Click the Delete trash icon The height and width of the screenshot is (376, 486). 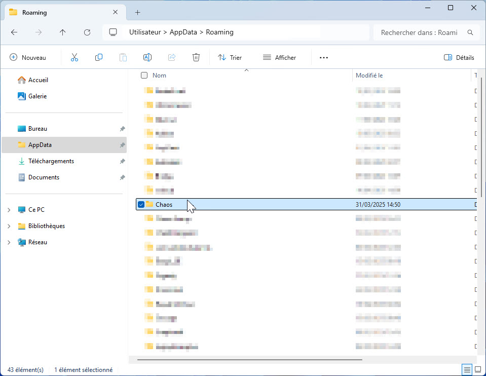coord(196,57)
